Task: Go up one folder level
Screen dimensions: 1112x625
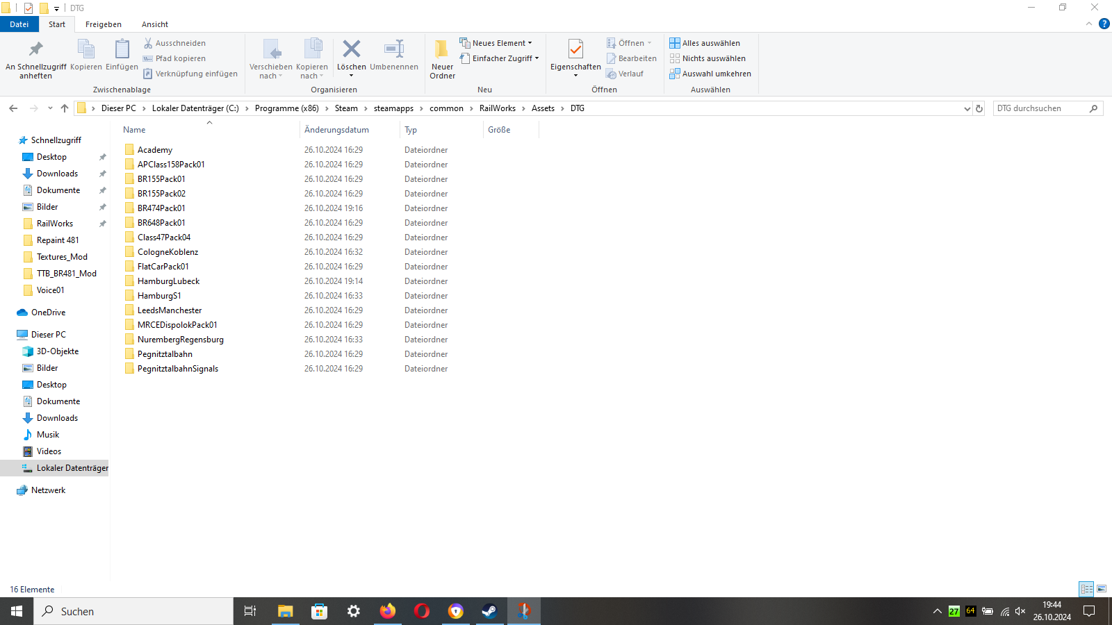Action: 65,108
